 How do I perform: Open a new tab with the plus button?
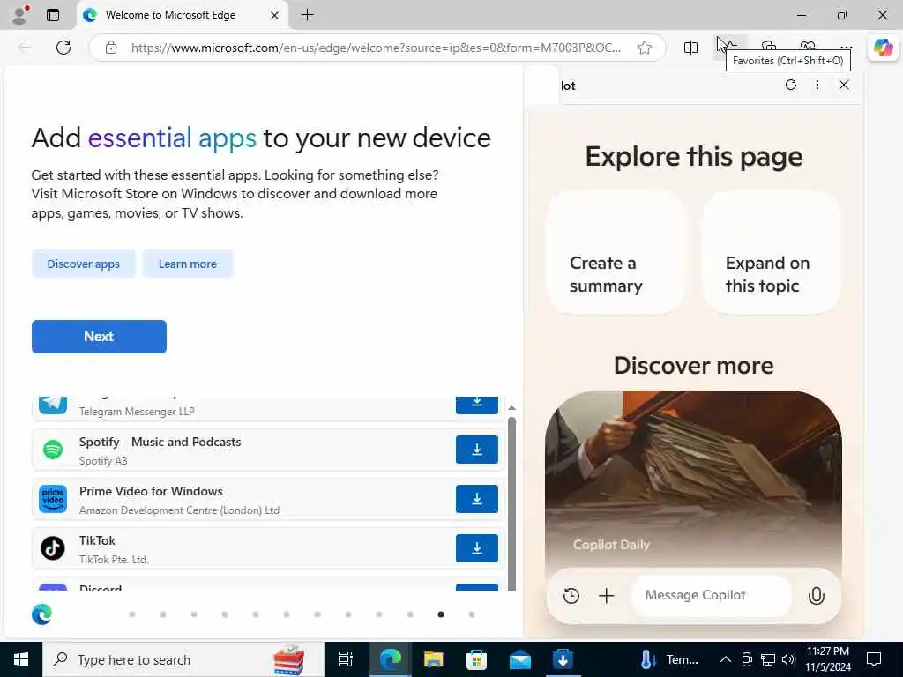click(308, 15)
